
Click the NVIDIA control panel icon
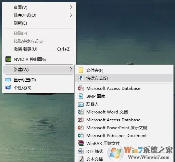tap(8, 59)
